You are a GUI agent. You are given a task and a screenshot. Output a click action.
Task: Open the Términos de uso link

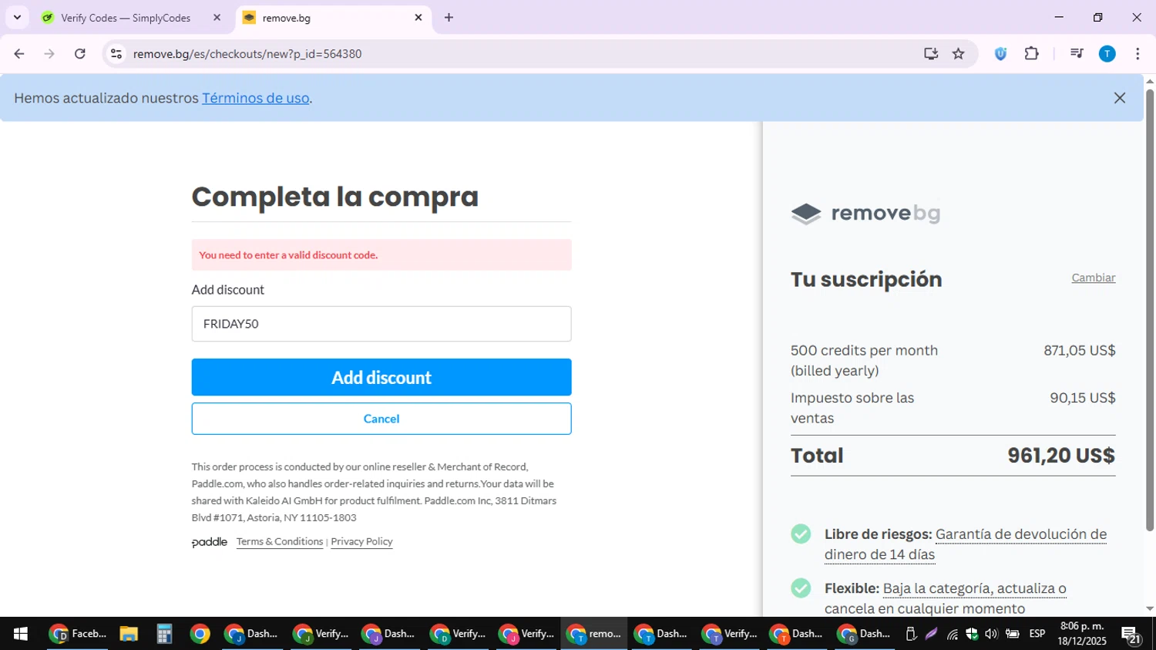point(255,98)
